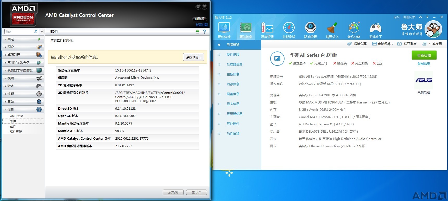Open 其他硬件 other hardware
This screenshot has height=201, width=448.
(233, 124)
